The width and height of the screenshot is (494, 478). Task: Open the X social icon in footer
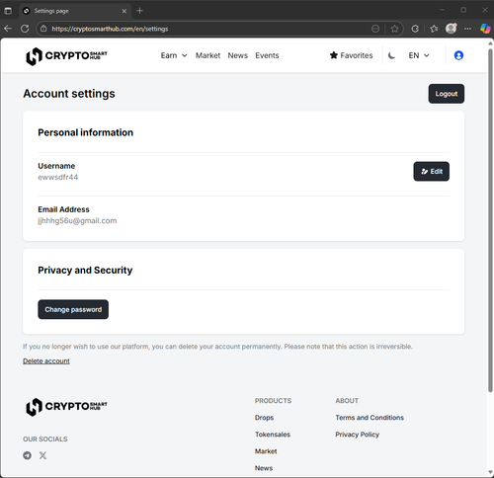(x=42, y=455)
